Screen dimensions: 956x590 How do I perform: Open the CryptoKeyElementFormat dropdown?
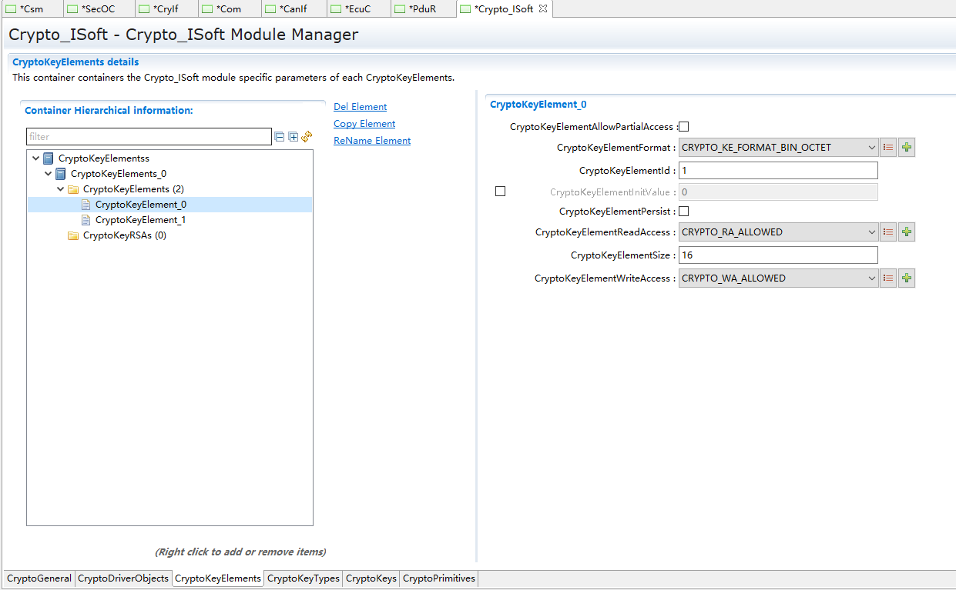point(778,148)
